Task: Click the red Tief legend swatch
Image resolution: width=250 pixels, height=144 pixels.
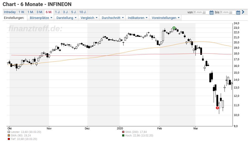Action: click(x=9, y=139)
